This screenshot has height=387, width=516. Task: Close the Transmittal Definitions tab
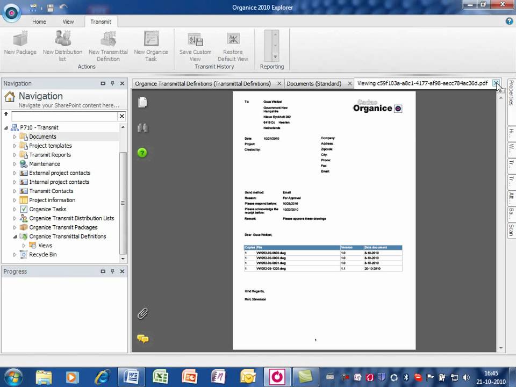(279, 84)
